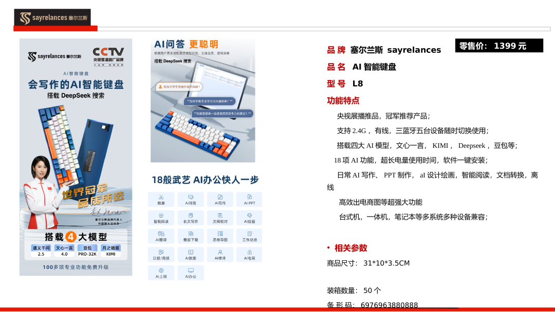Click the 支持2.4G feature line

[x=413, y=131]
